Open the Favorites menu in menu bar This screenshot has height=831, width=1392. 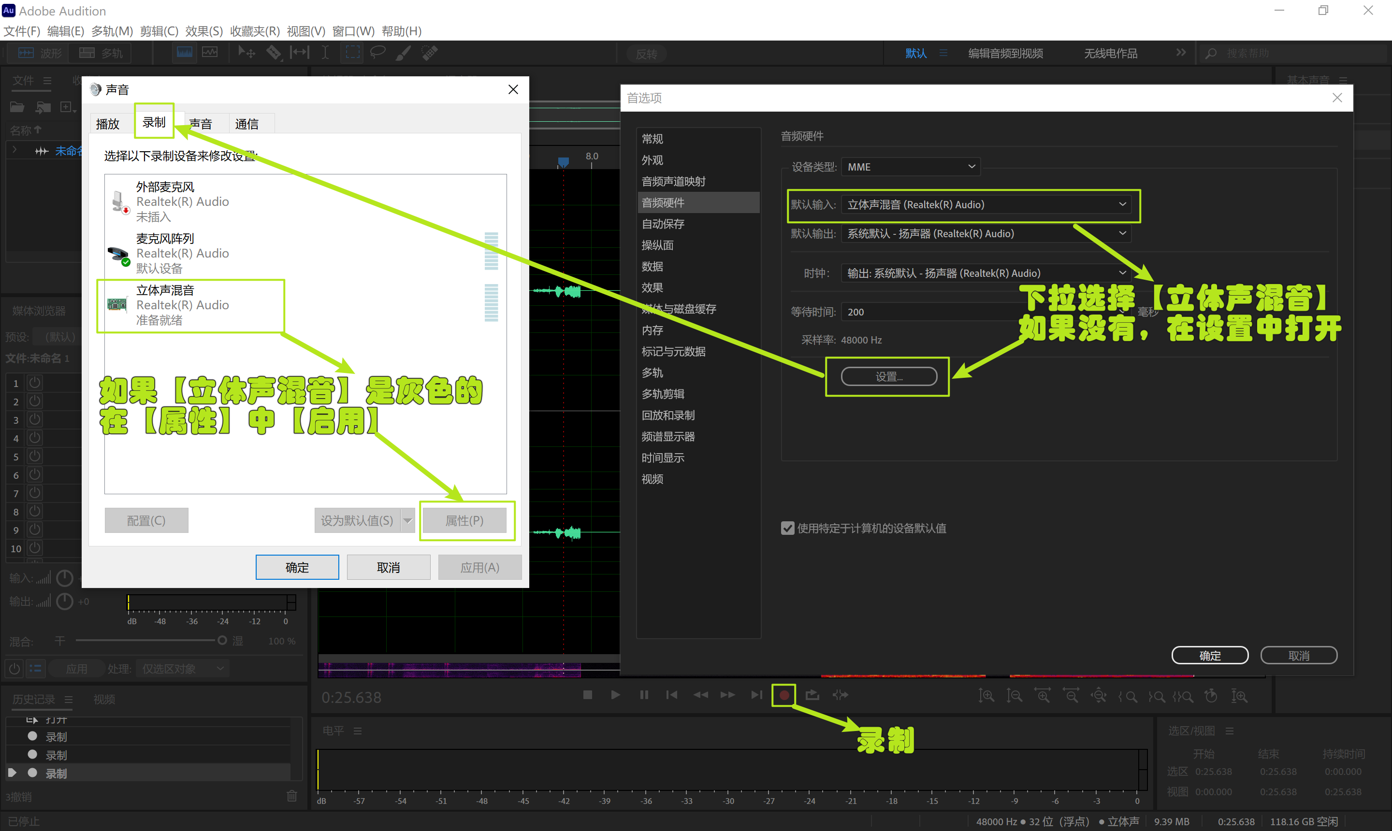[255, 31]
